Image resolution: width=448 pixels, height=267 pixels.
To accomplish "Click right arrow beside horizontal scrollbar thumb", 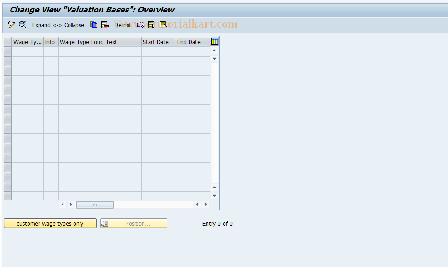I will point(71,205).
